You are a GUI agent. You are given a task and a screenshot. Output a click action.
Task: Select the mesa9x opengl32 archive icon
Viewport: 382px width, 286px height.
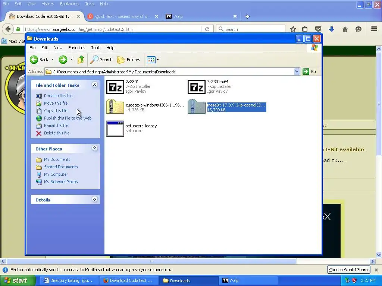197,107
